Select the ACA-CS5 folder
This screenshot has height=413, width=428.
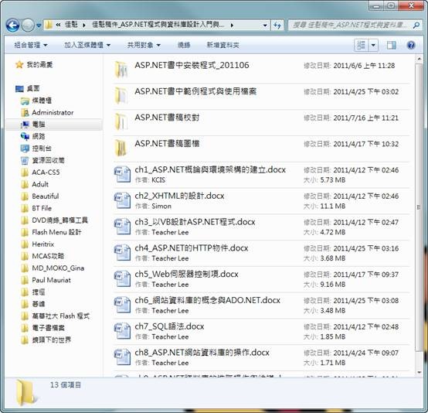(40, 172)
